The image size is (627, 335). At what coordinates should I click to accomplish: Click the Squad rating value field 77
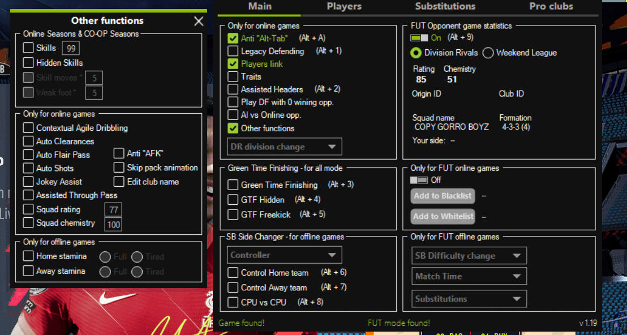113,210
